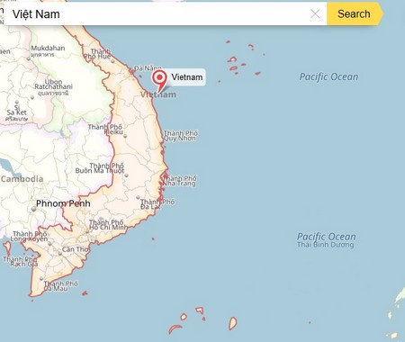Select the Đà Nẵng city label
Screen dimensions: 405x342
pyautogui.click(x=148, y=68)
